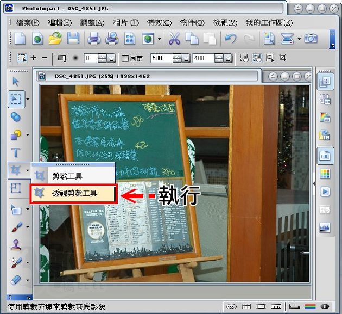
Task: Open the Layer Manager panel icon
Action: coord(325,82)
